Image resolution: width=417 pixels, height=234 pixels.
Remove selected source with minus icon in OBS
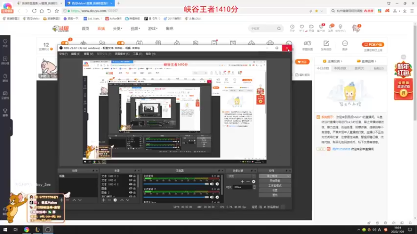tap(109, 200)
